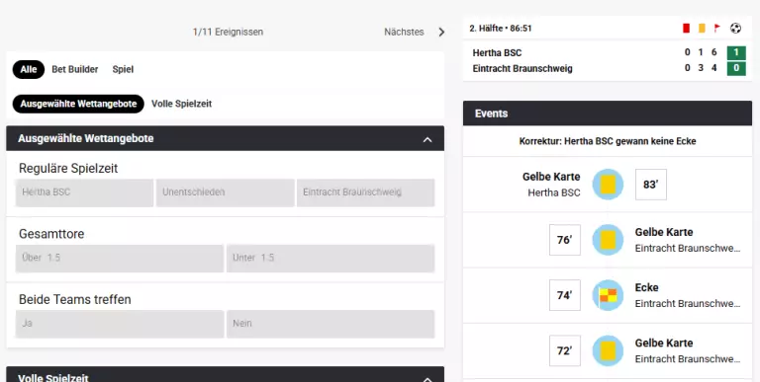Click Ecke text of 74' event

(x=646, y=287)
